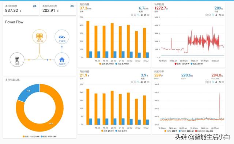Click the 837.32 ¥ monthly total value
This screenshot has height=144, width=234.
(x=13, y=11)
